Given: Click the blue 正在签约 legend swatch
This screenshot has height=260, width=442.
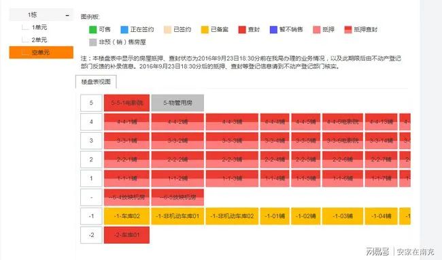Looking at the screenshot, I should coord(124,29).
